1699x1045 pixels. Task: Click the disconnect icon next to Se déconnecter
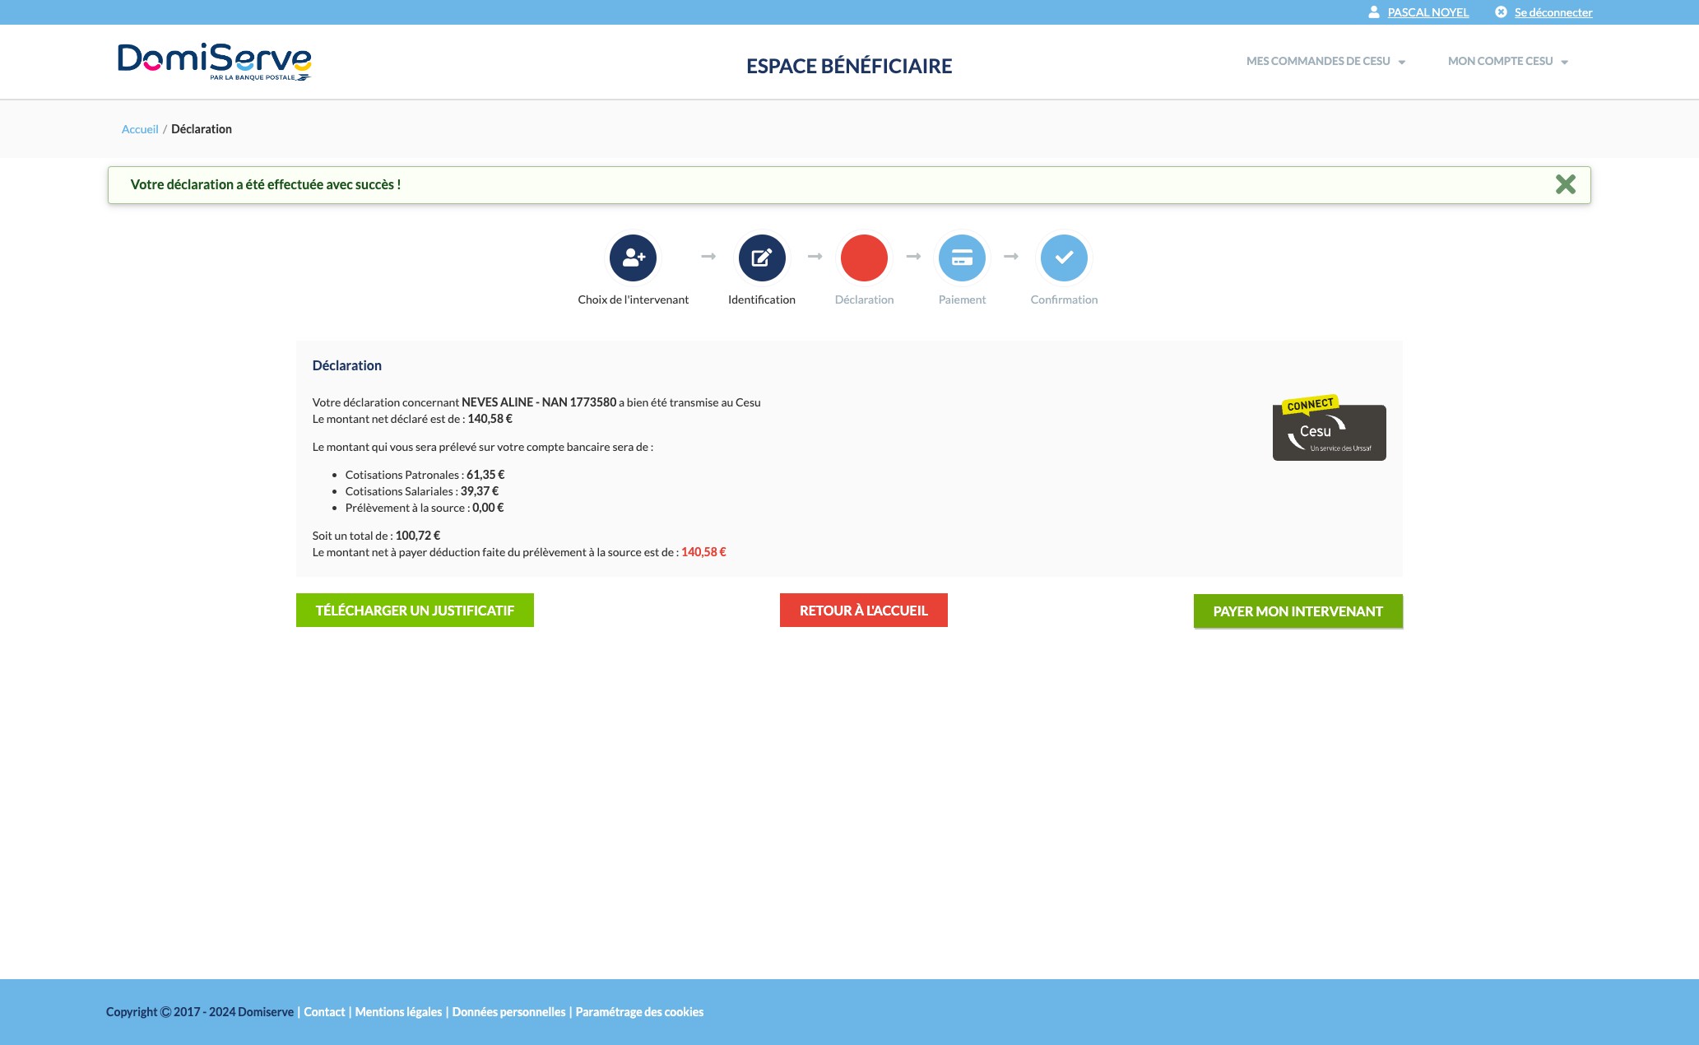click(x=1502, y=12)
